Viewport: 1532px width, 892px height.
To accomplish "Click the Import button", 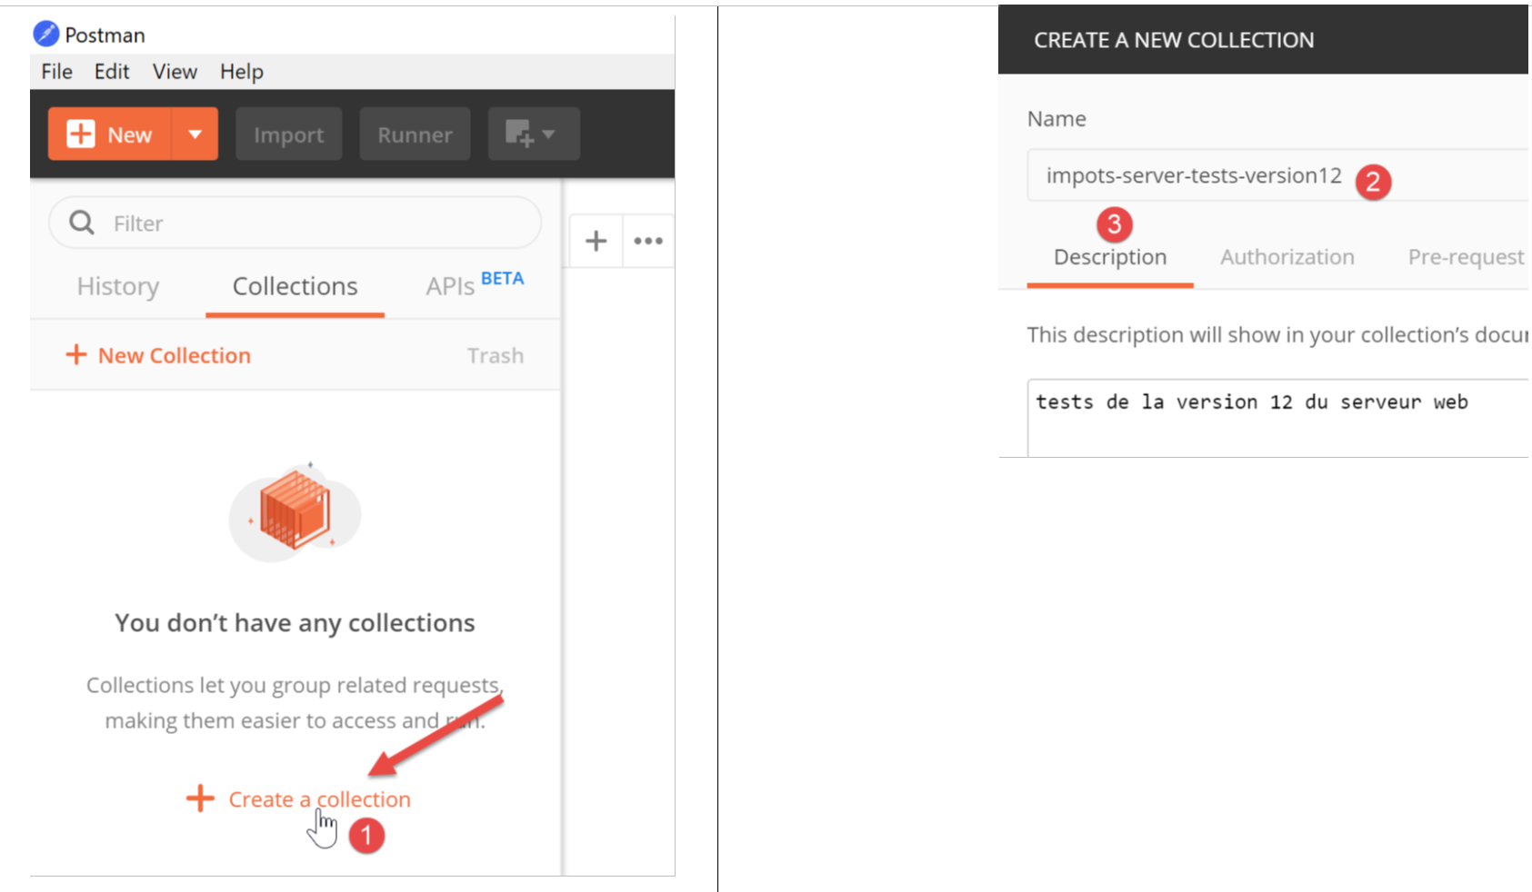I will click(288, 134).
